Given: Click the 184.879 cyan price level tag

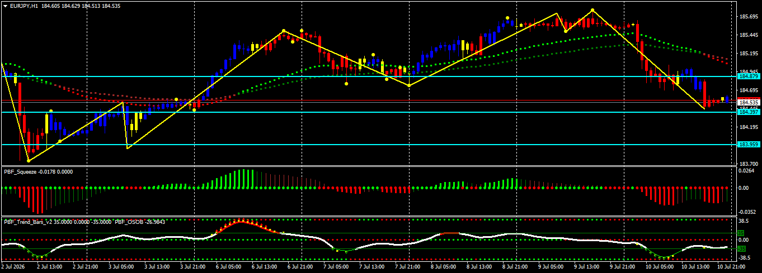Looking at the screenshot, I should pyautogui.click(x=749, y=76).
